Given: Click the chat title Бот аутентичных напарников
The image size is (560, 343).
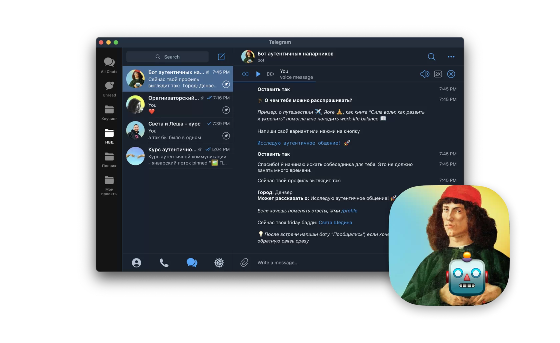Looking at the screenshot, I should click(295, 54).
